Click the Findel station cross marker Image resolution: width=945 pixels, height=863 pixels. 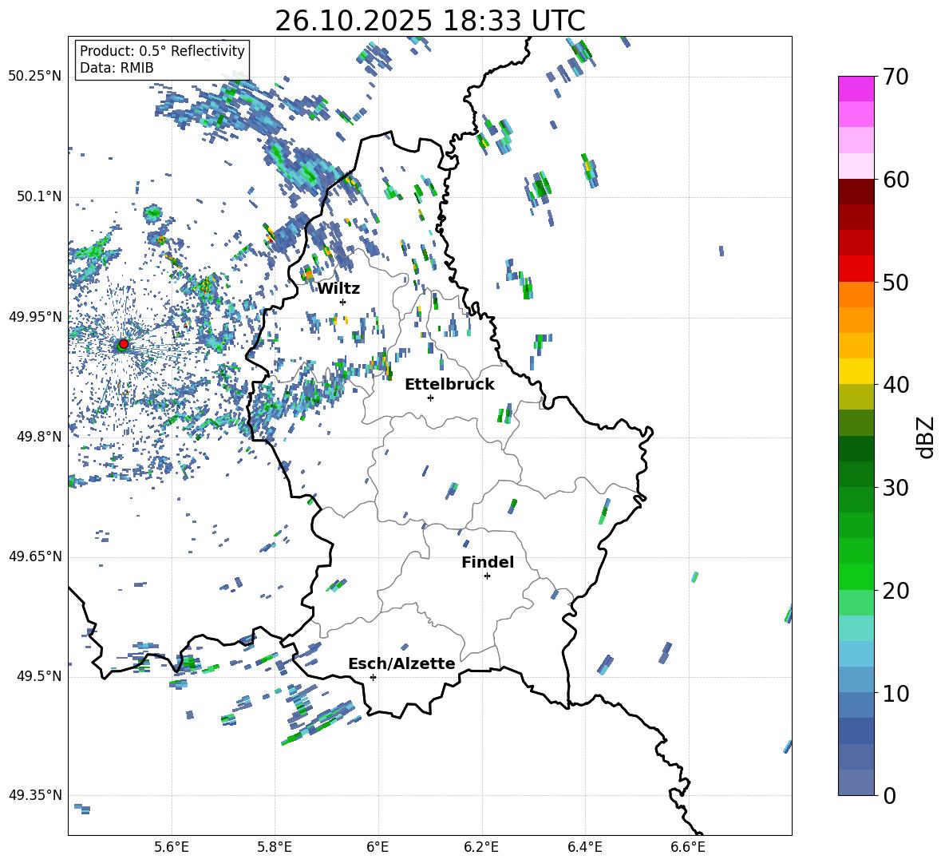[x=487, y=576]
